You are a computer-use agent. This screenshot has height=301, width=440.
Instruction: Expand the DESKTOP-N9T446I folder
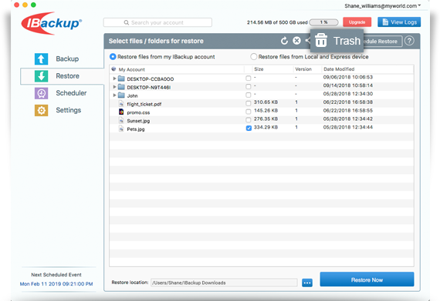pyautogui.click(x=114, y=87)
